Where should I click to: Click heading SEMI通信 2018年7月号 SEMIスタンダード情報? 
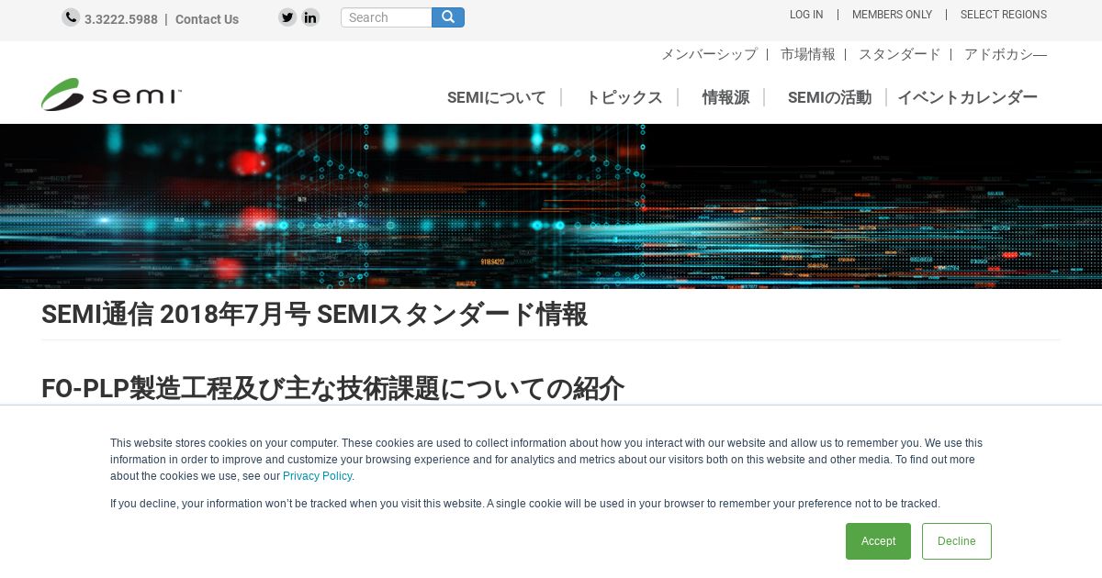[x=314, y=315]
